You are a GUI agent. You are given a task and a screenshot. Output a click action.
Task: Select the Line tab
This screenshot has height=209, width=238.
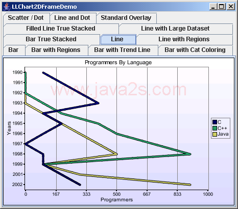(118, 39)
